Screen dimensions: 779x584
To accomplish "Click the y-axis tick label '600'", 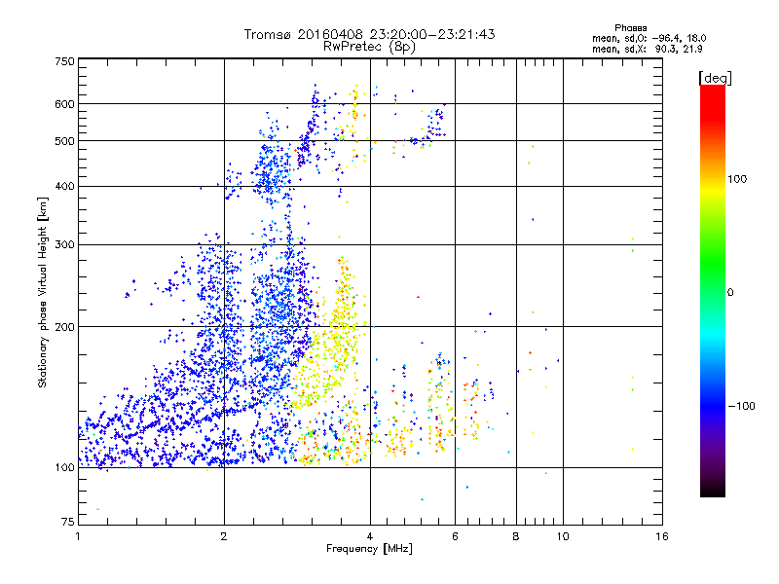I will pyautogui.click(x=64, y=104).
